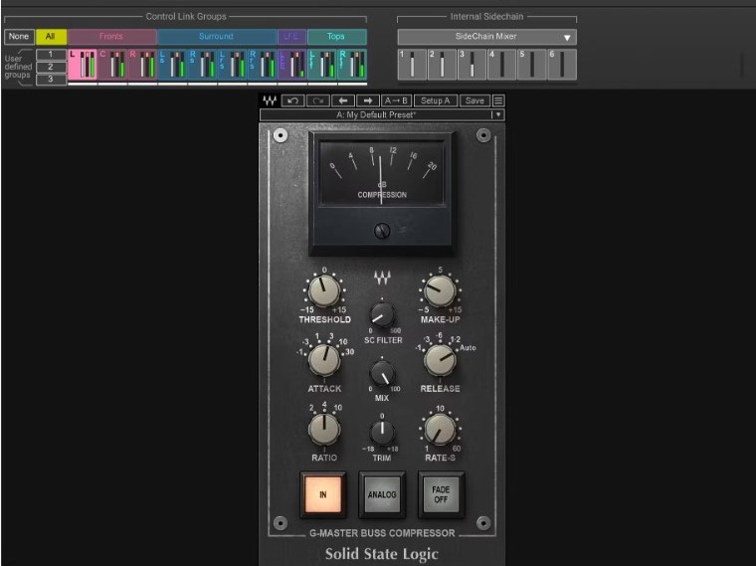Select the Rs surround channel strip
Viewport: 756px width, 566px height.
pyautogui.click(x=202, y=64)
